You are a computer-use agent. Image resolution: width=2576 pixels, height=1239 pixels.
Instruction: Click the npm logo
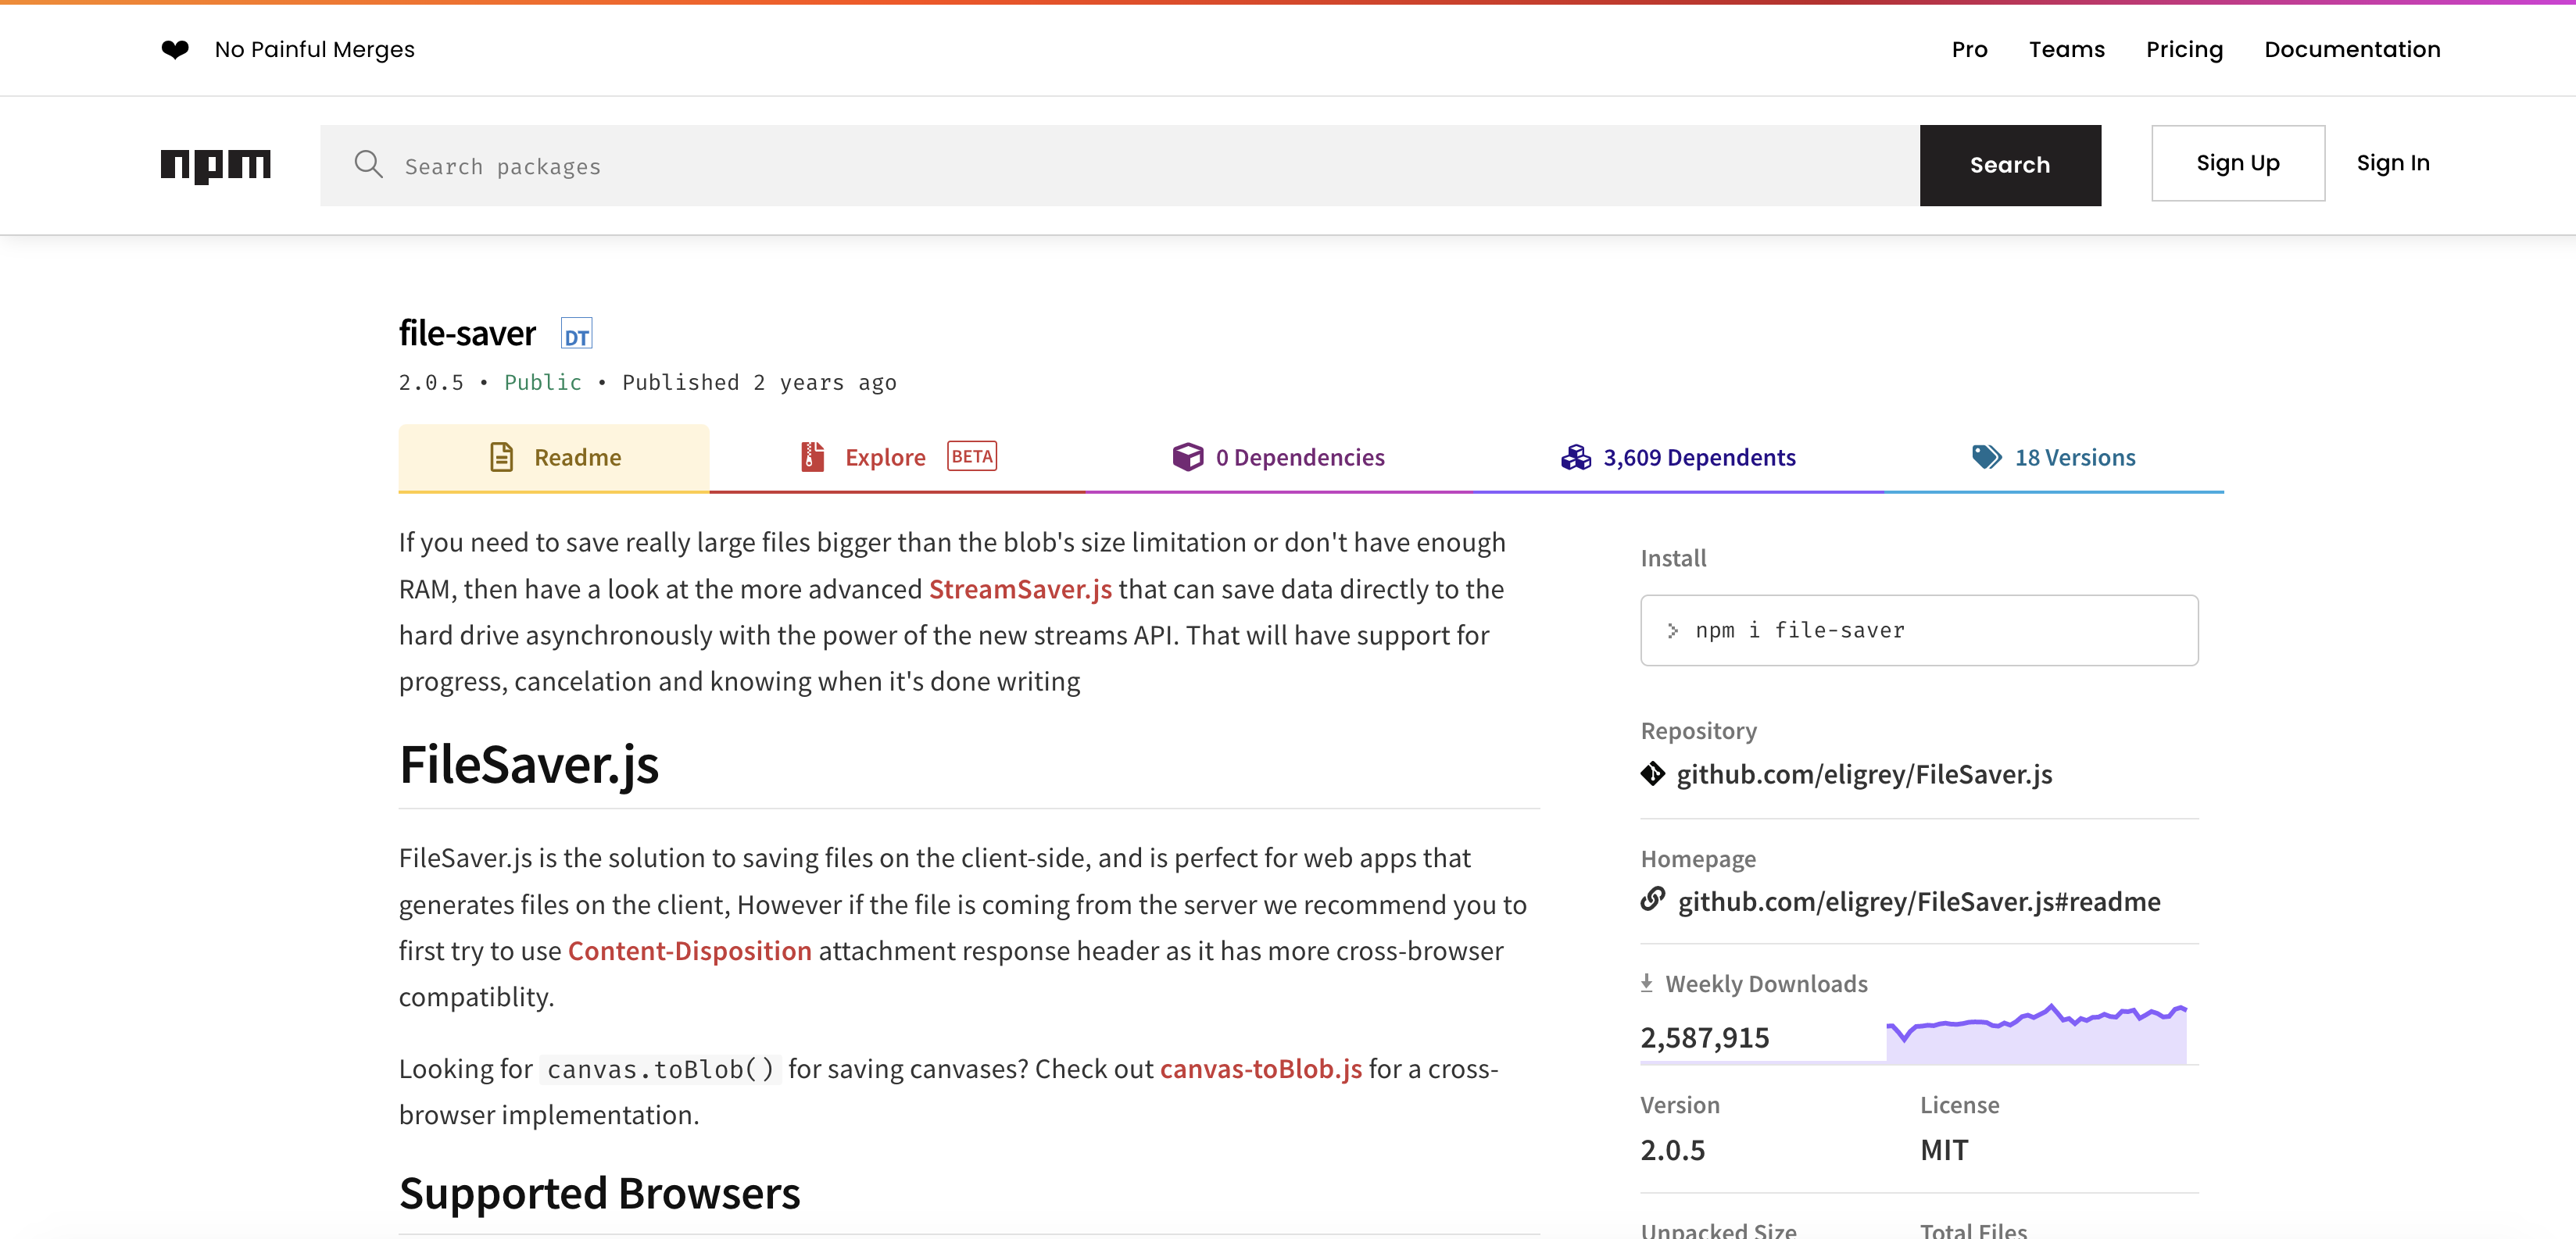(x=215, y=165)
